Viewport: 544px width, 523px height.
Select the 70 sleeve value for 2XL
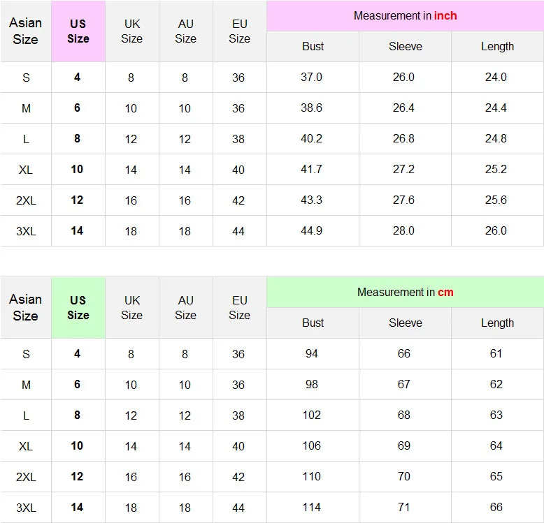pyautogui.click(x=404, y=477)
